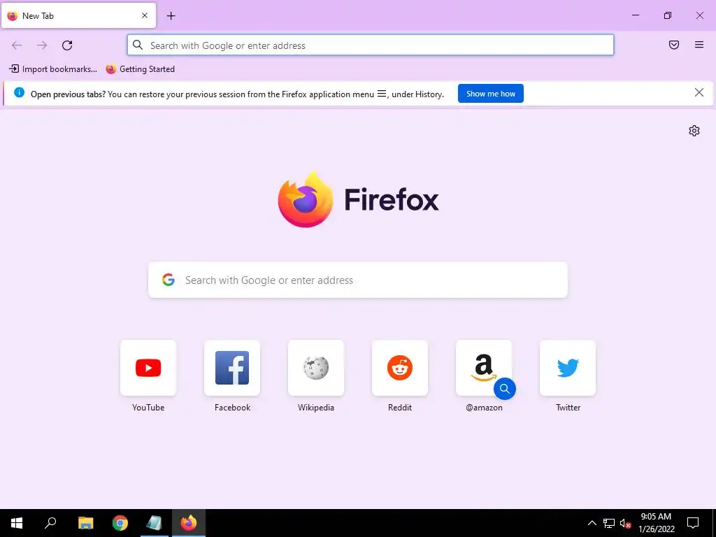
Task: Launch Google Chrome from taskbar
Action: pos(120,523)
